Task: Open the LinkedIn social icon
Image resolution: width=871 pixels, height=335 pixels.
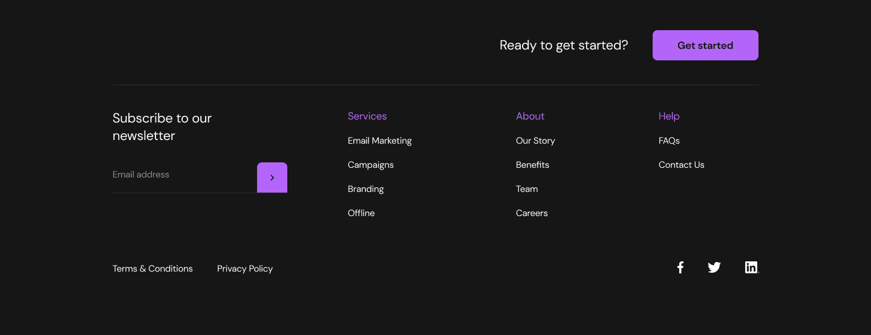Action: click(x=751, y=267)
